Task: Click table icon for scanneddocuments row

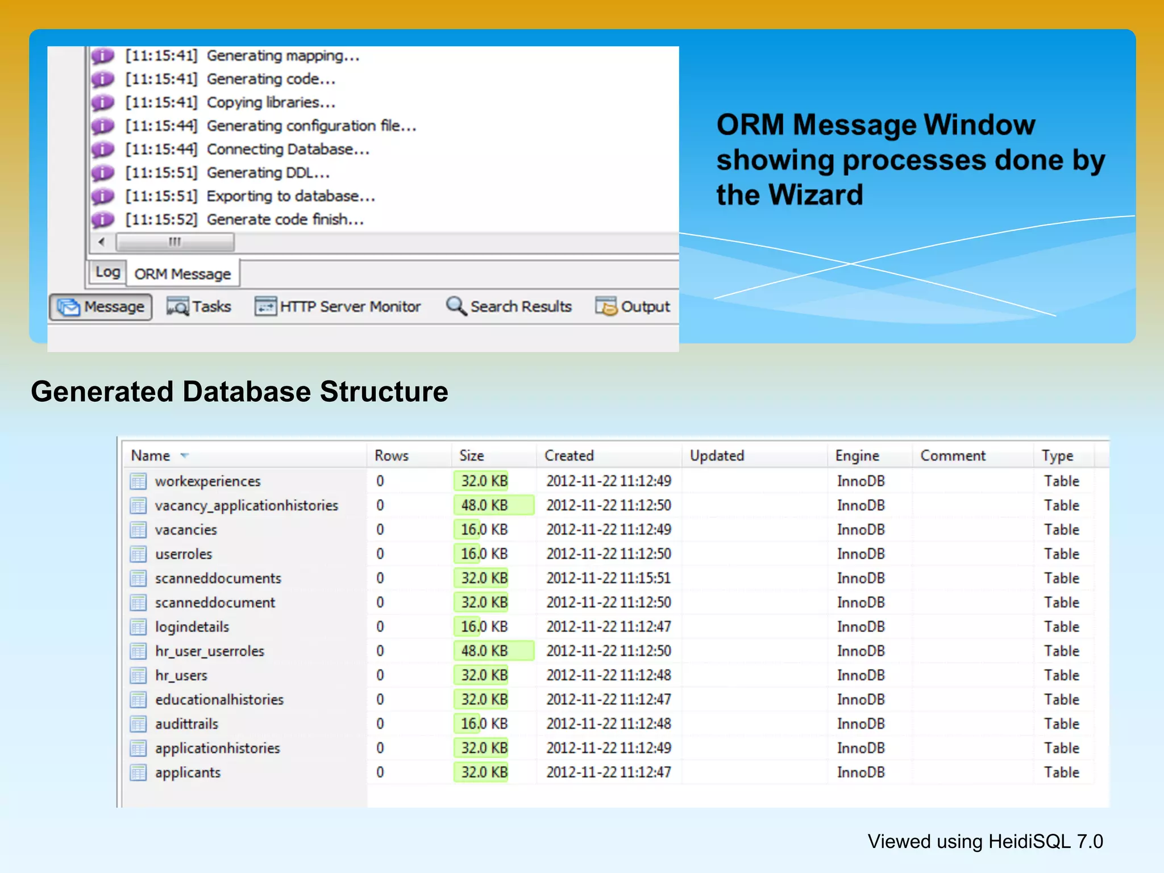Action: [x=138, y=578]
